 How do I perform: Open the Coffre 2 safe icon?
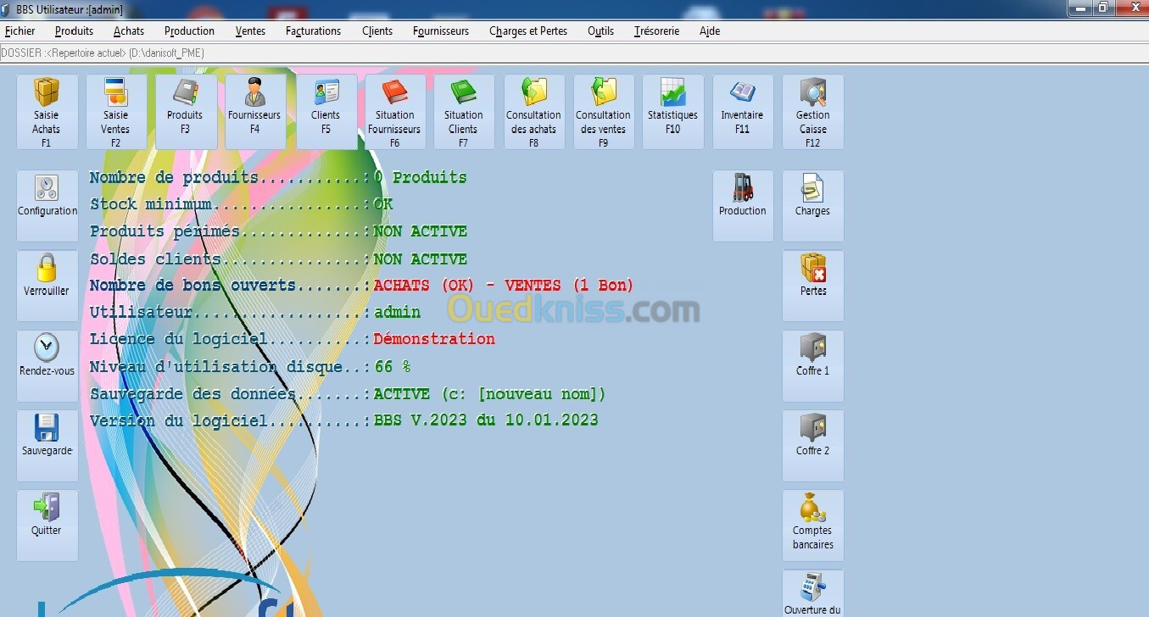pos(813,446)
